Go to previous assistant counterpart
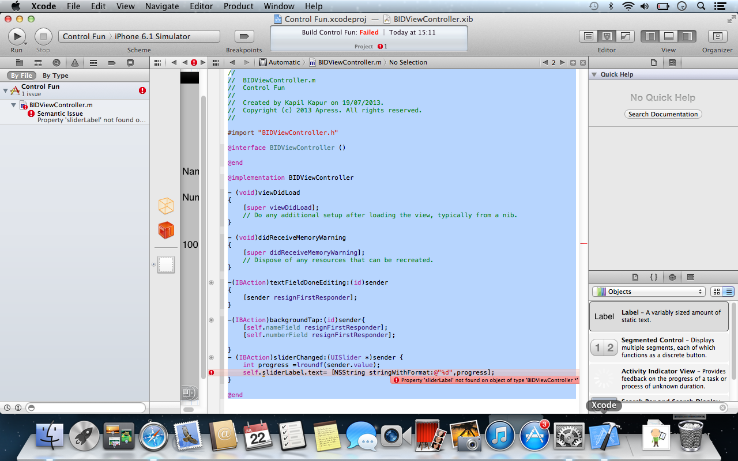 tap(545, 62)
